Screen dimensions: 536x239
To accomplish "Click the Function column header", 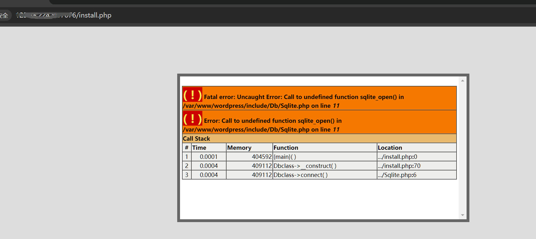I will [325, 148].
